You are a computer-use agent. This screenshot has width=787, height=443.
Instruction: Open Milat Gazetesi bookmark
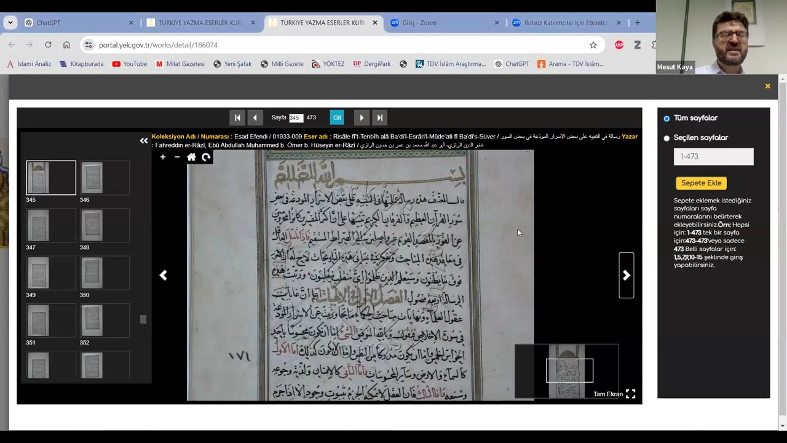180,64
